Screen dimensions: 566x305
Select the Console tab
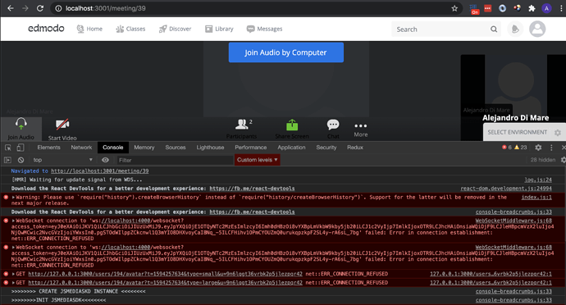pyautogui.click(x=113, y=148)
